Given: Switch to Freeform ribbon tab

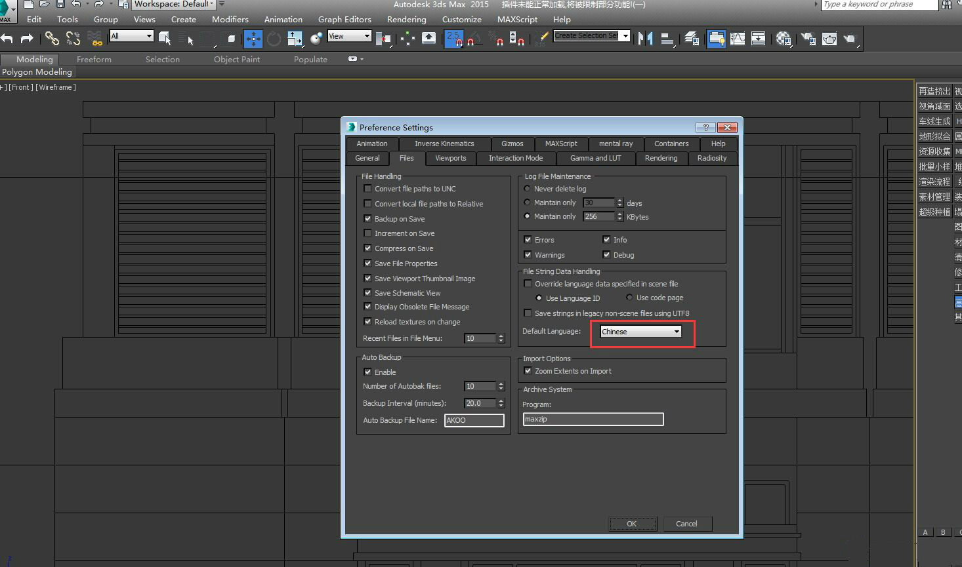Looking at the screenshot, I should point(94,59).
